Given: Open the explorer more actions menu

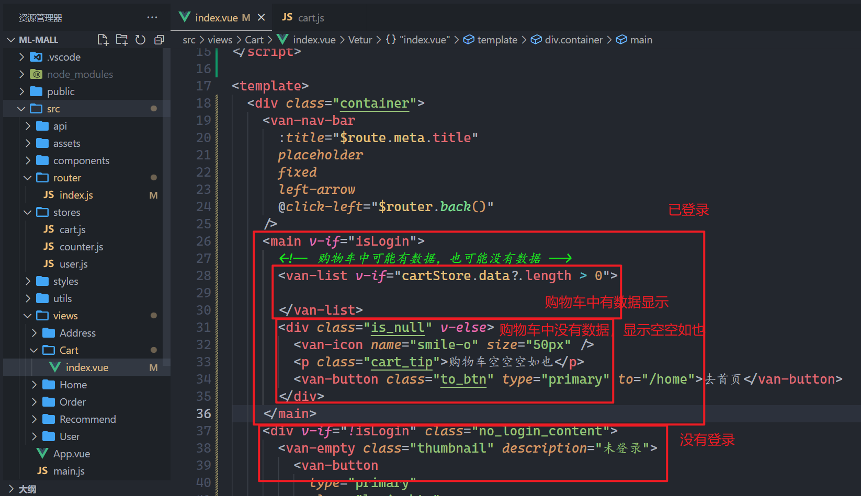Looking at the screenshot, I should click(152, 17).
